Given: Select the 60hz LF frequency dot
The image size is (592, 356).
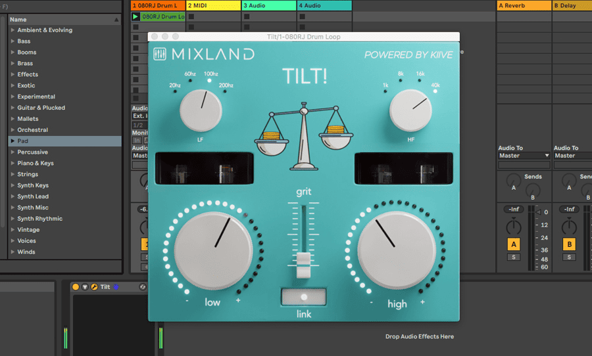Looking at the screenshot, I should [190, 80].
